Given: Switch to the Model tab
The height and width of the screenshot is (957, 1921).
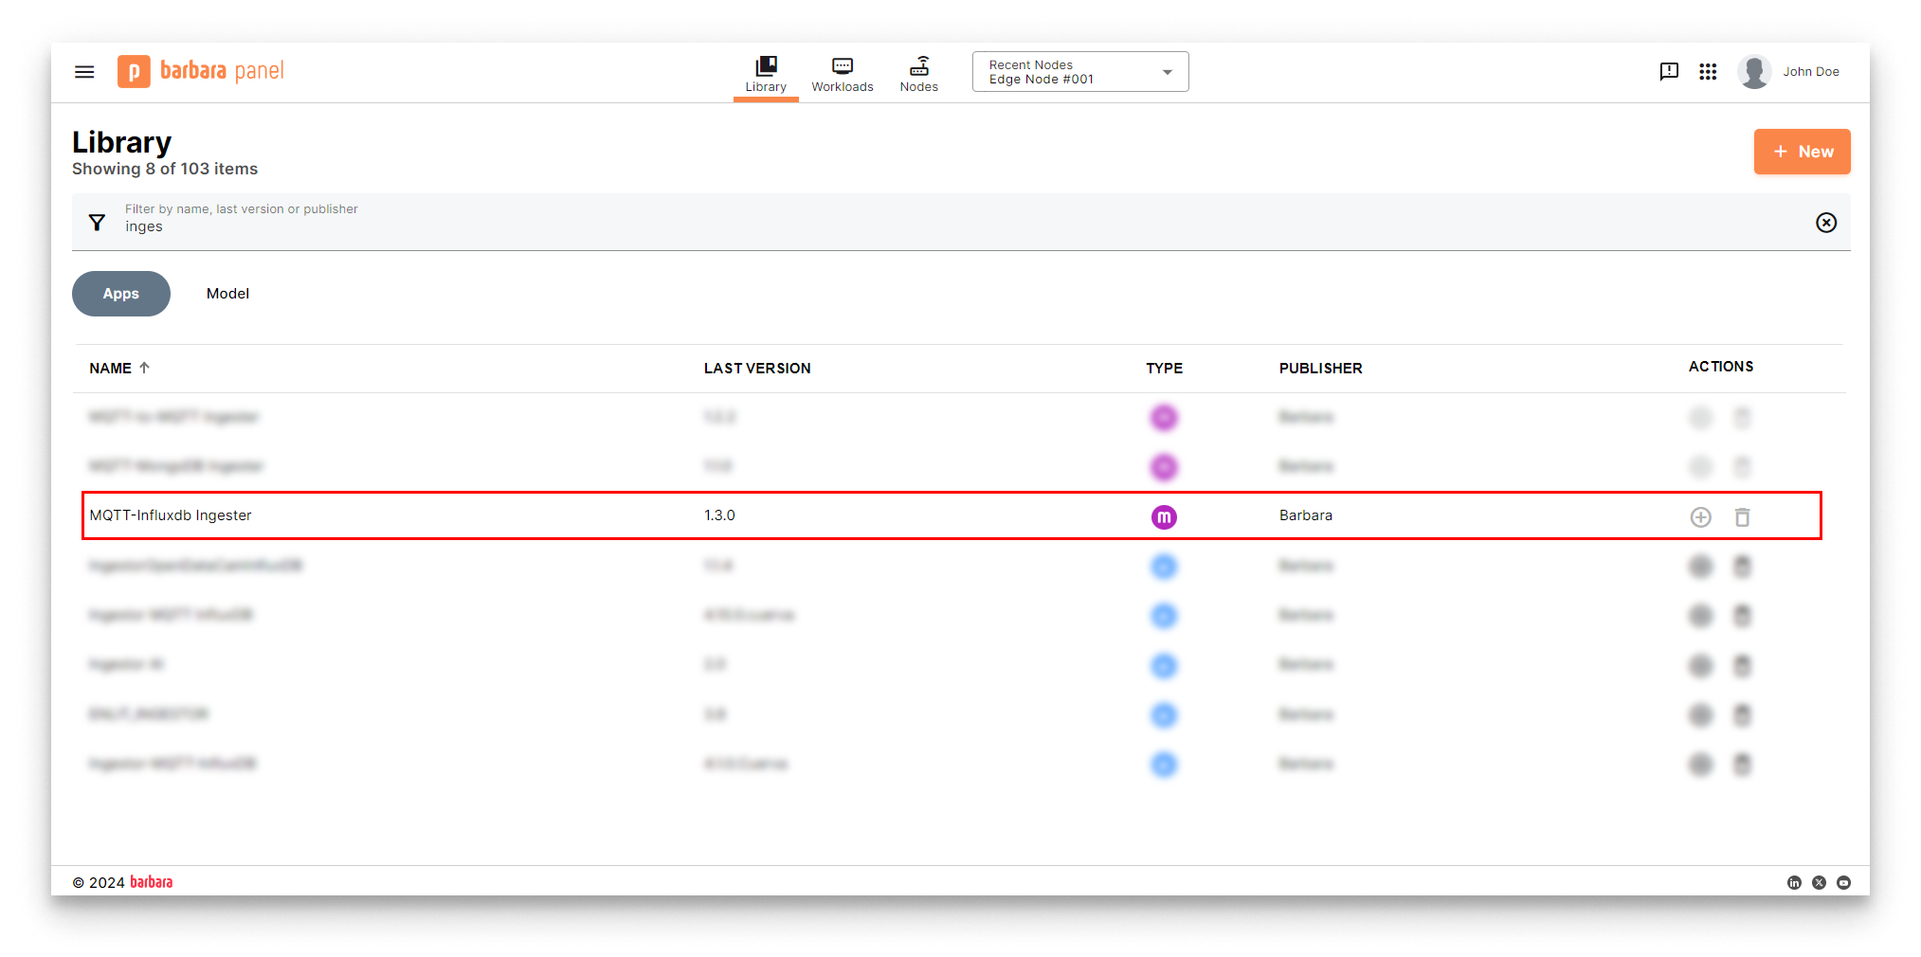Looking at the screenshot, I should point(227,294).
